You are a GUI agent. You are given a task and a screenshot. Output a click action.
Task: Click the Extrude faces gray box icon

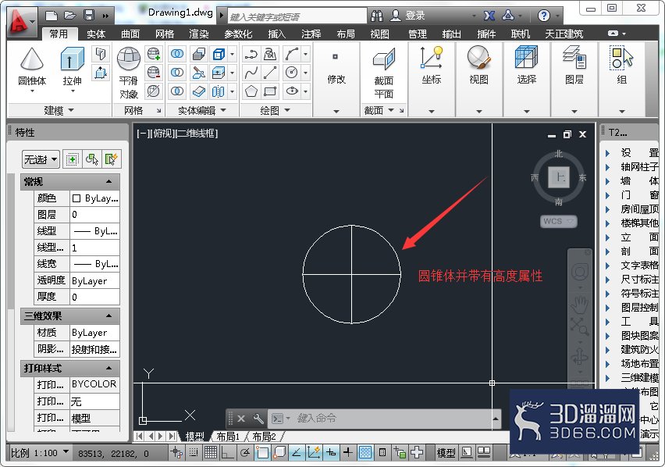pos(198,54)
